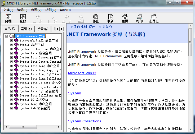Viewport: 195px width, 134px height.
Task: Expand the System.Data 命名空间 node
Action: [11, 53]
